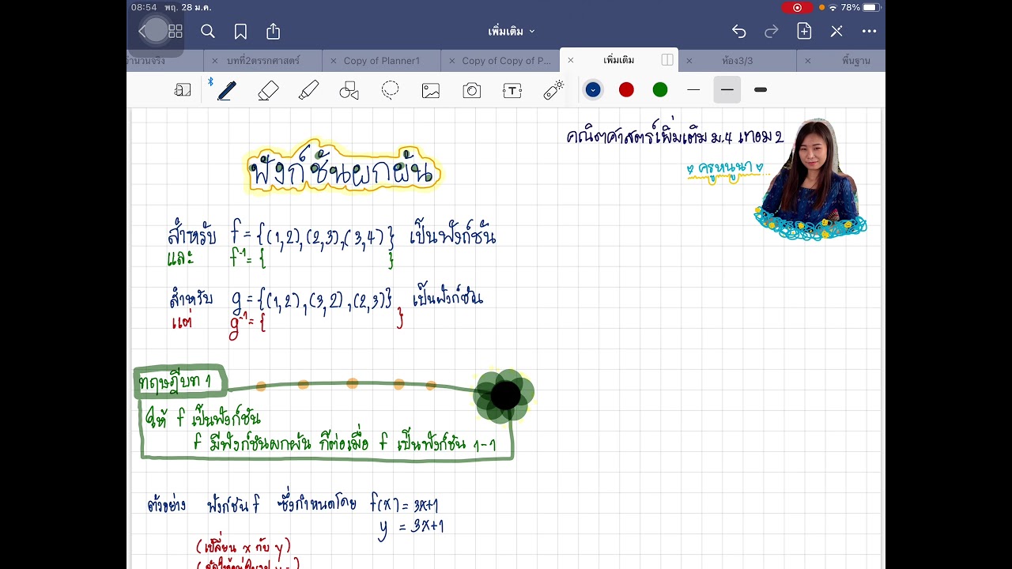Viewport: 1012px width, 569px height.
Task: Bookmark this page
Action: [x=240, y=32]
